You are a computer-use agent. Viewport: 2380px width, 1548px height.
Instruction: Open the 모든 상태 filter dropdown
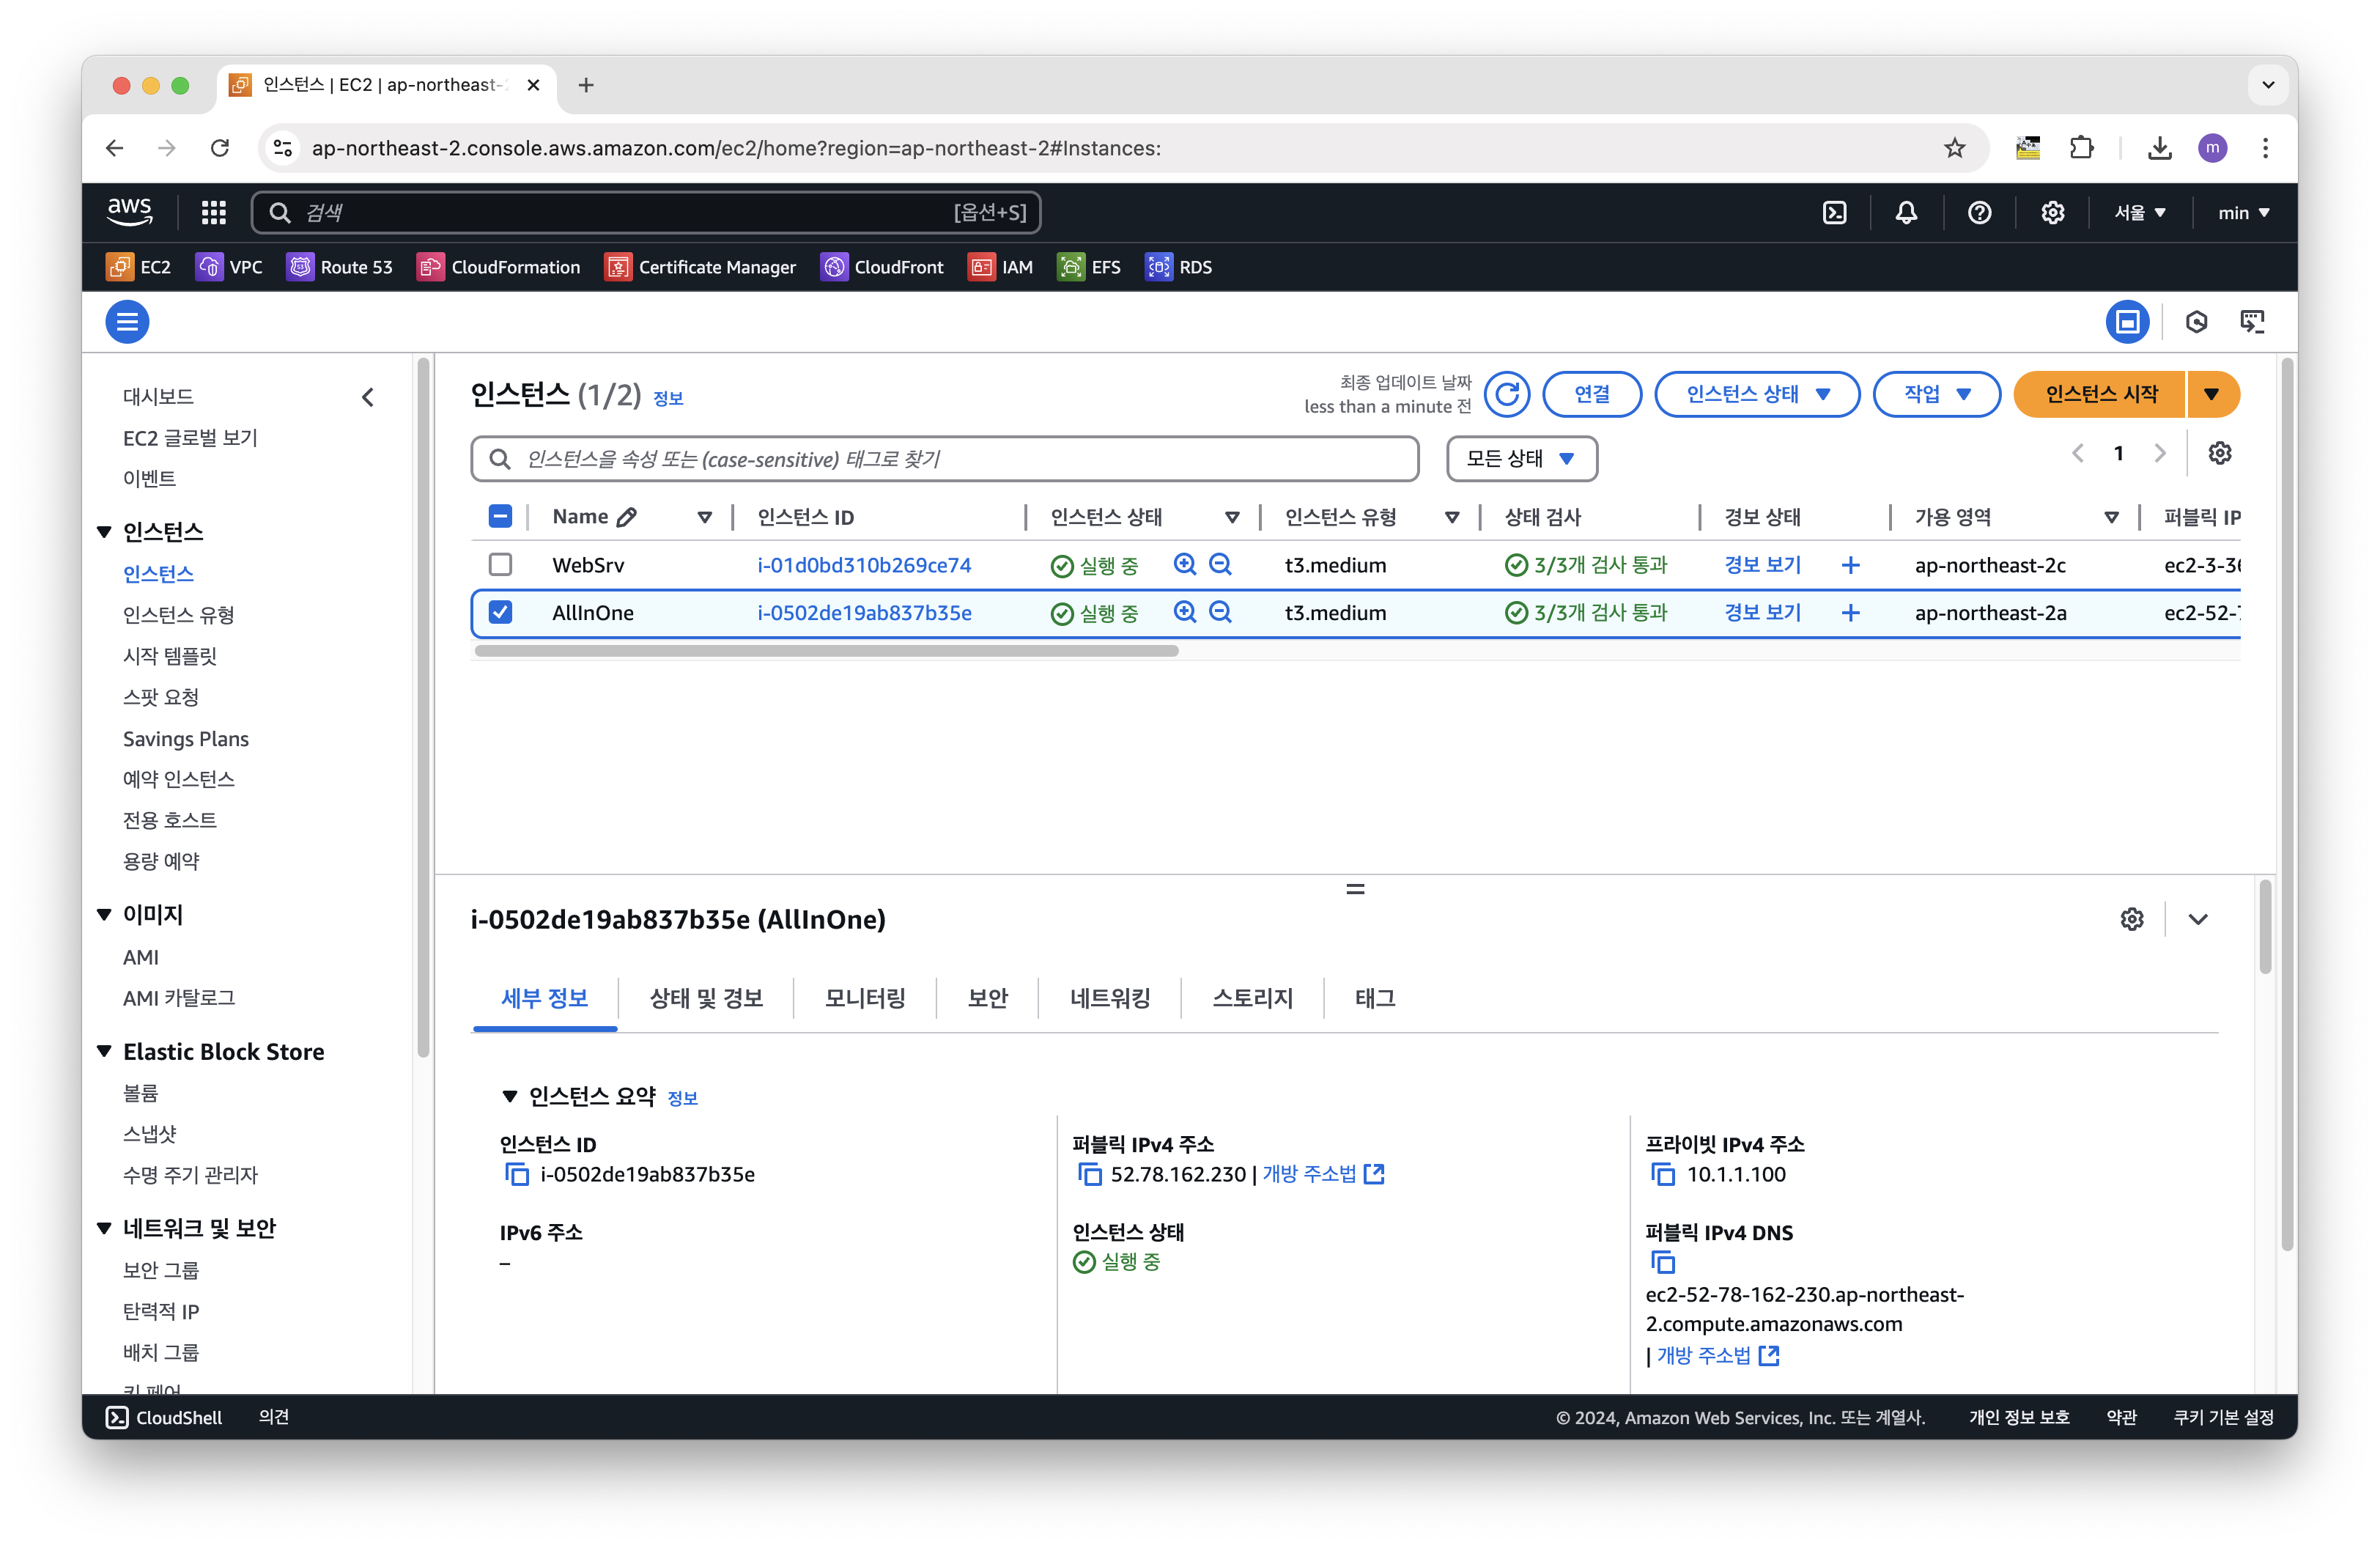tap(1521, 459)
